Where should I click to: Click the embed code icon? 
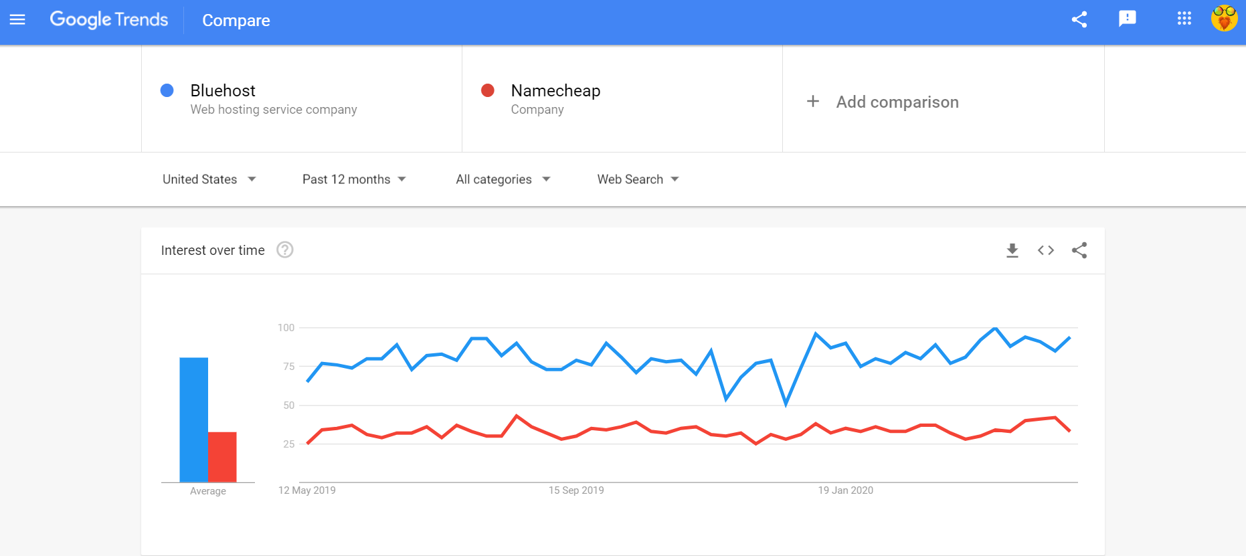tap(1045, 250)
